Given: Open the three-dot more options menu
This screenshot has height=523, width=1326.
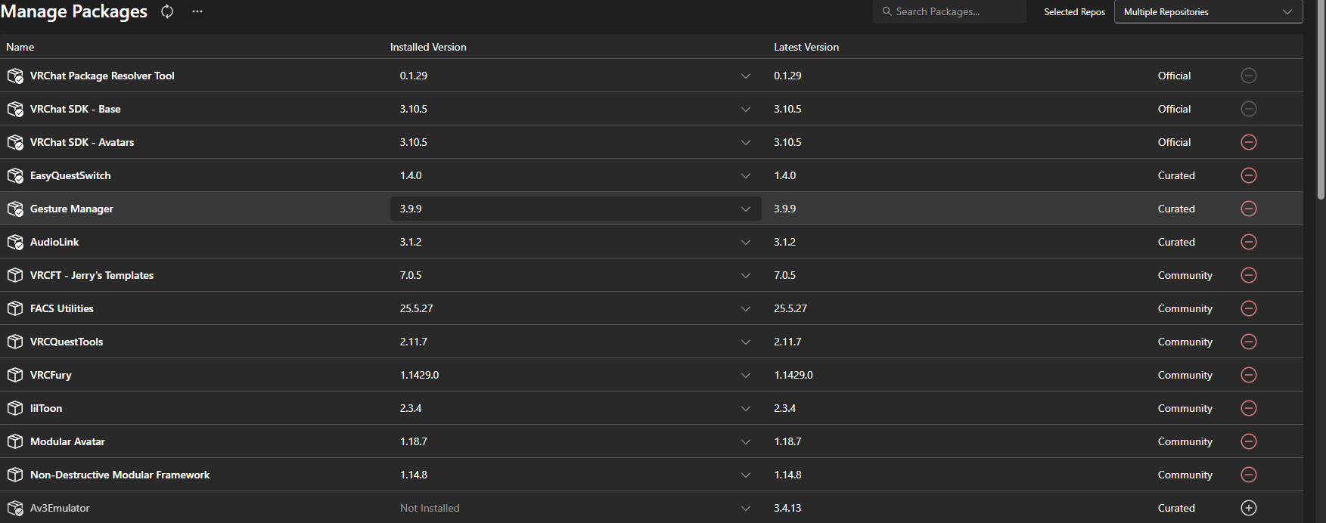Looking at the screenshot, I should pyautogui.click(x=197, y=11).
